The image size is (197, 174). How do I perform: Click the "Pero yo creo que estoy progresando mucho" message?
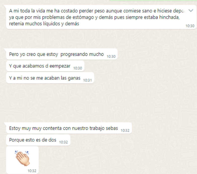click(62, 54)
